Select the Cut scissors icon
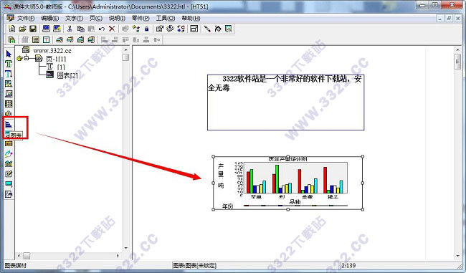 point(70,29)
